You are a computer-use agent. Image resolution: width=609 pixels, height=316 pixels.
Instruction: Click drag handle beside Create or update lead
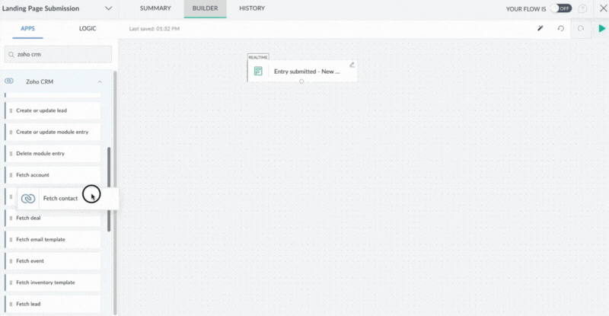pos(11,110)
